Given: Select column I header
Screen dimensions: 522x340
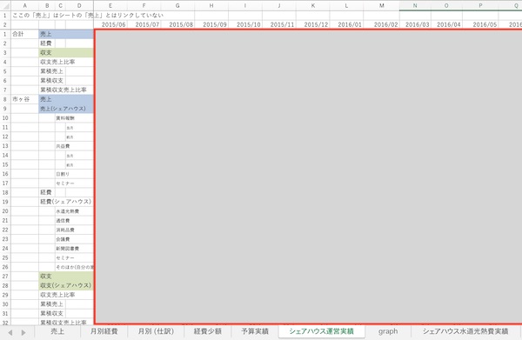Looking at the screenshot, I should [x=245, y=6].
